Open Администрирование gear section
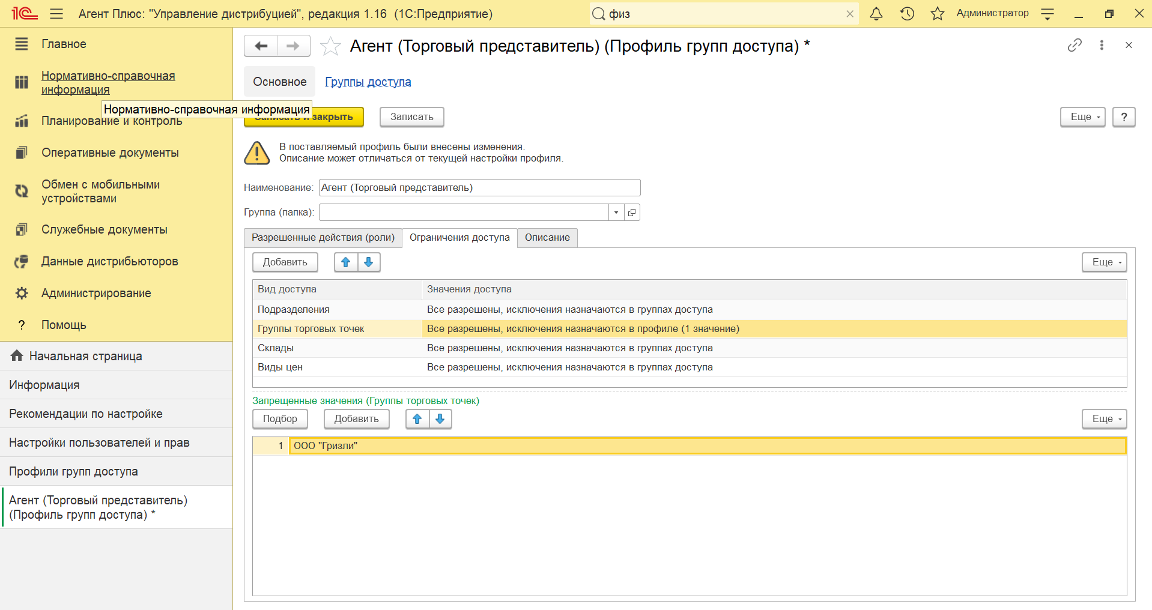Screen dimensions: 1152x610 click(22, 293)
